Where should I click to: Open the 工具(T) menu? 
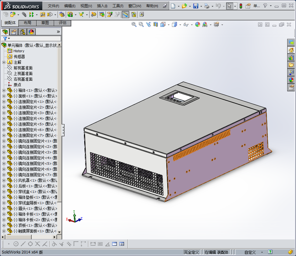point(118,6)
